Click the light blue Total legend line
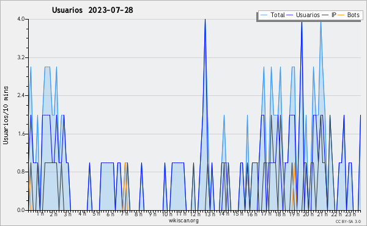Screen dimensions: 367x226 [x=264, y=15]
